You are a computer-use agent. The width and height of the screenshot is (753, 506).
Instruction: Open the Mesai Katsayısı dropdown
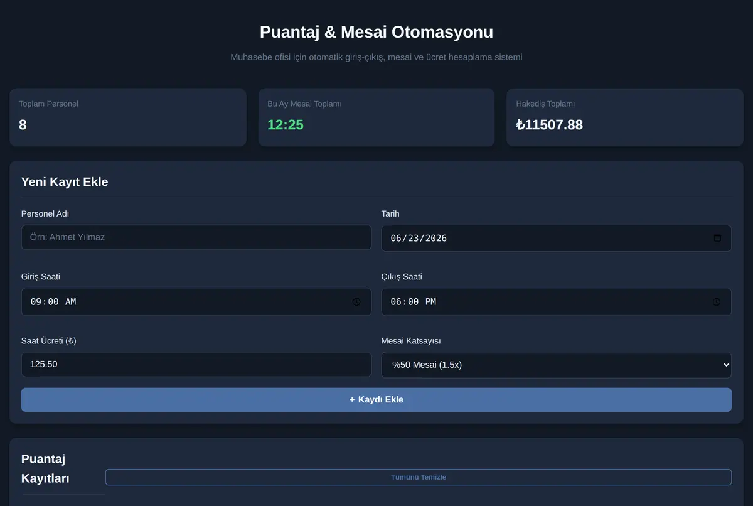(557, 365)
